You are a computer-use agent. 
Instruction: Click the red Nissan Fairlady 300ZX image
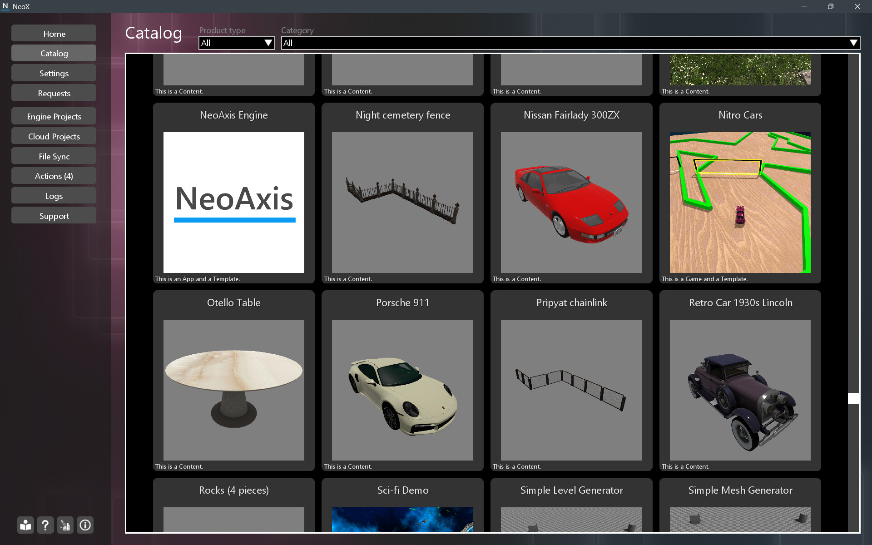pos(571,203)
